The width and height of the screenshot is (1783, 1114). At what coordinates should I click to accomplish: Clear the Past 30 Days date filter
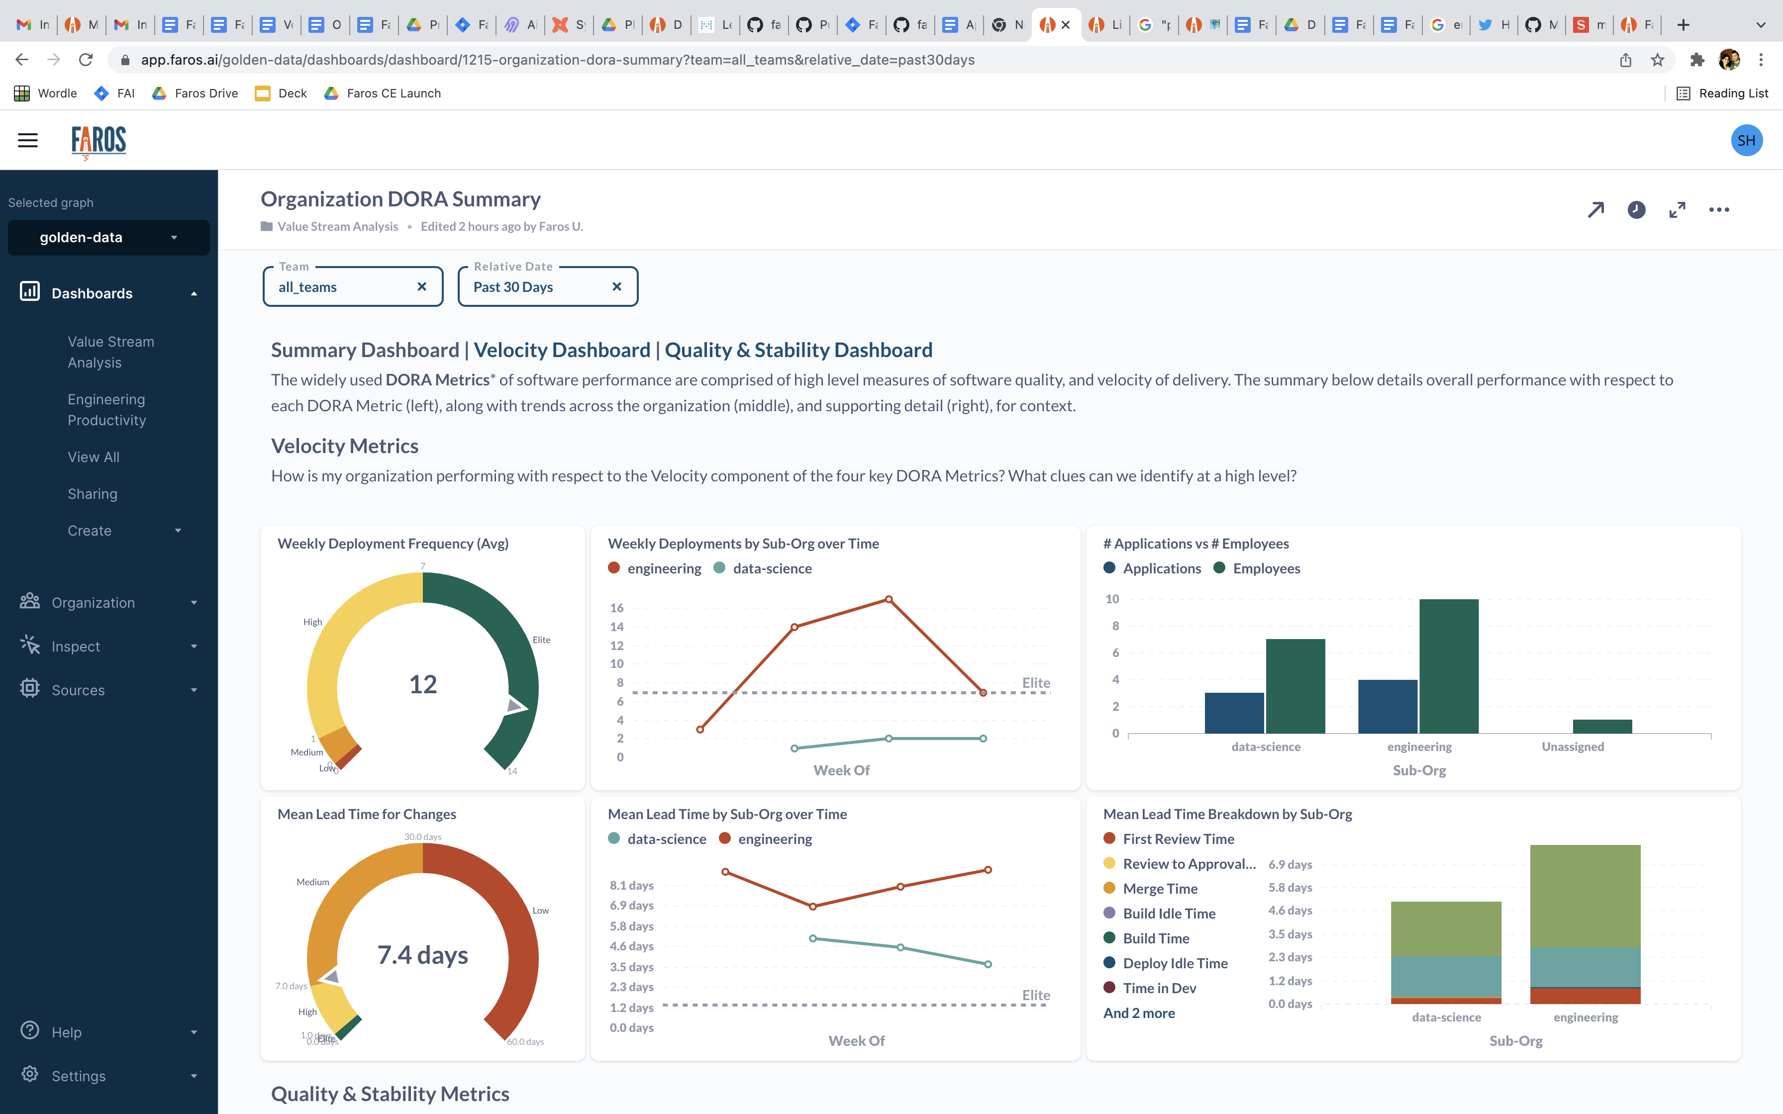pos(617,286)
